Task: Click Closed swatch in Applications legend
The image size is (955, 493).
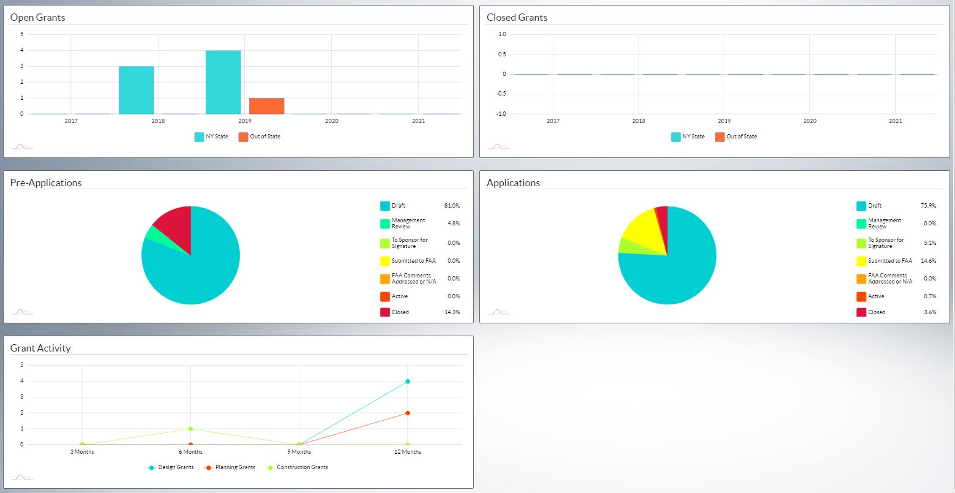Action: pyautogui.click(x=861, y=312)
